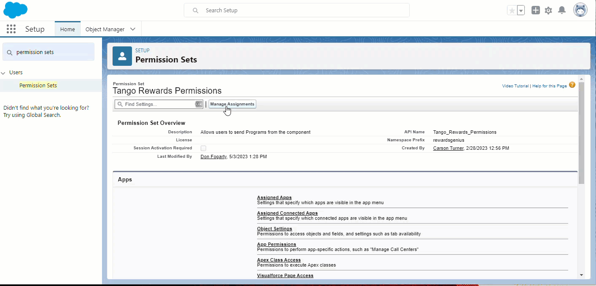Select Permission Sets in the sidebar
The height and width of the screenshot is (286, 596).
pyautogui.click(x=38, y=85)
